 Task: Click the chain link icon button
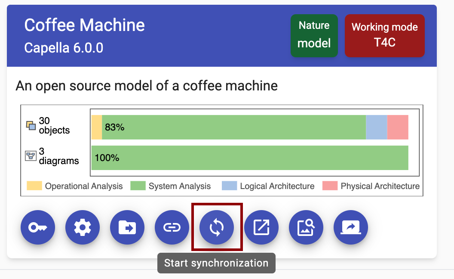click(x=172, y=227)
